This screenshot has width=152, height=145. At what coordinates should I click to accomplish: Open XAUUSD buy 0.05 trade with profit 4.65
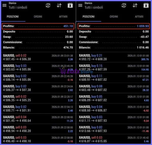point(113,98)
